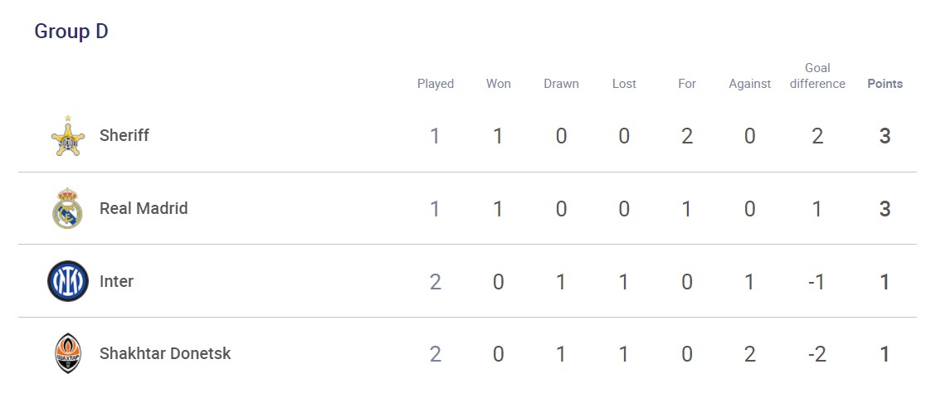Click the Lost column header

624,84
